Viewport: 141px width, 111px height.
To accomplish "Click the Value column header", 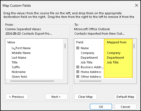I will pos(11,42).
